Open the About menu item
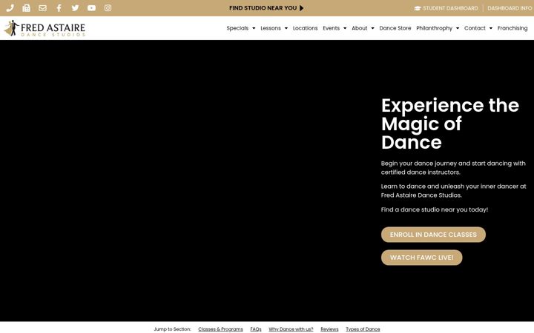This screenshot has height=333, width=534. pos(359,28)
